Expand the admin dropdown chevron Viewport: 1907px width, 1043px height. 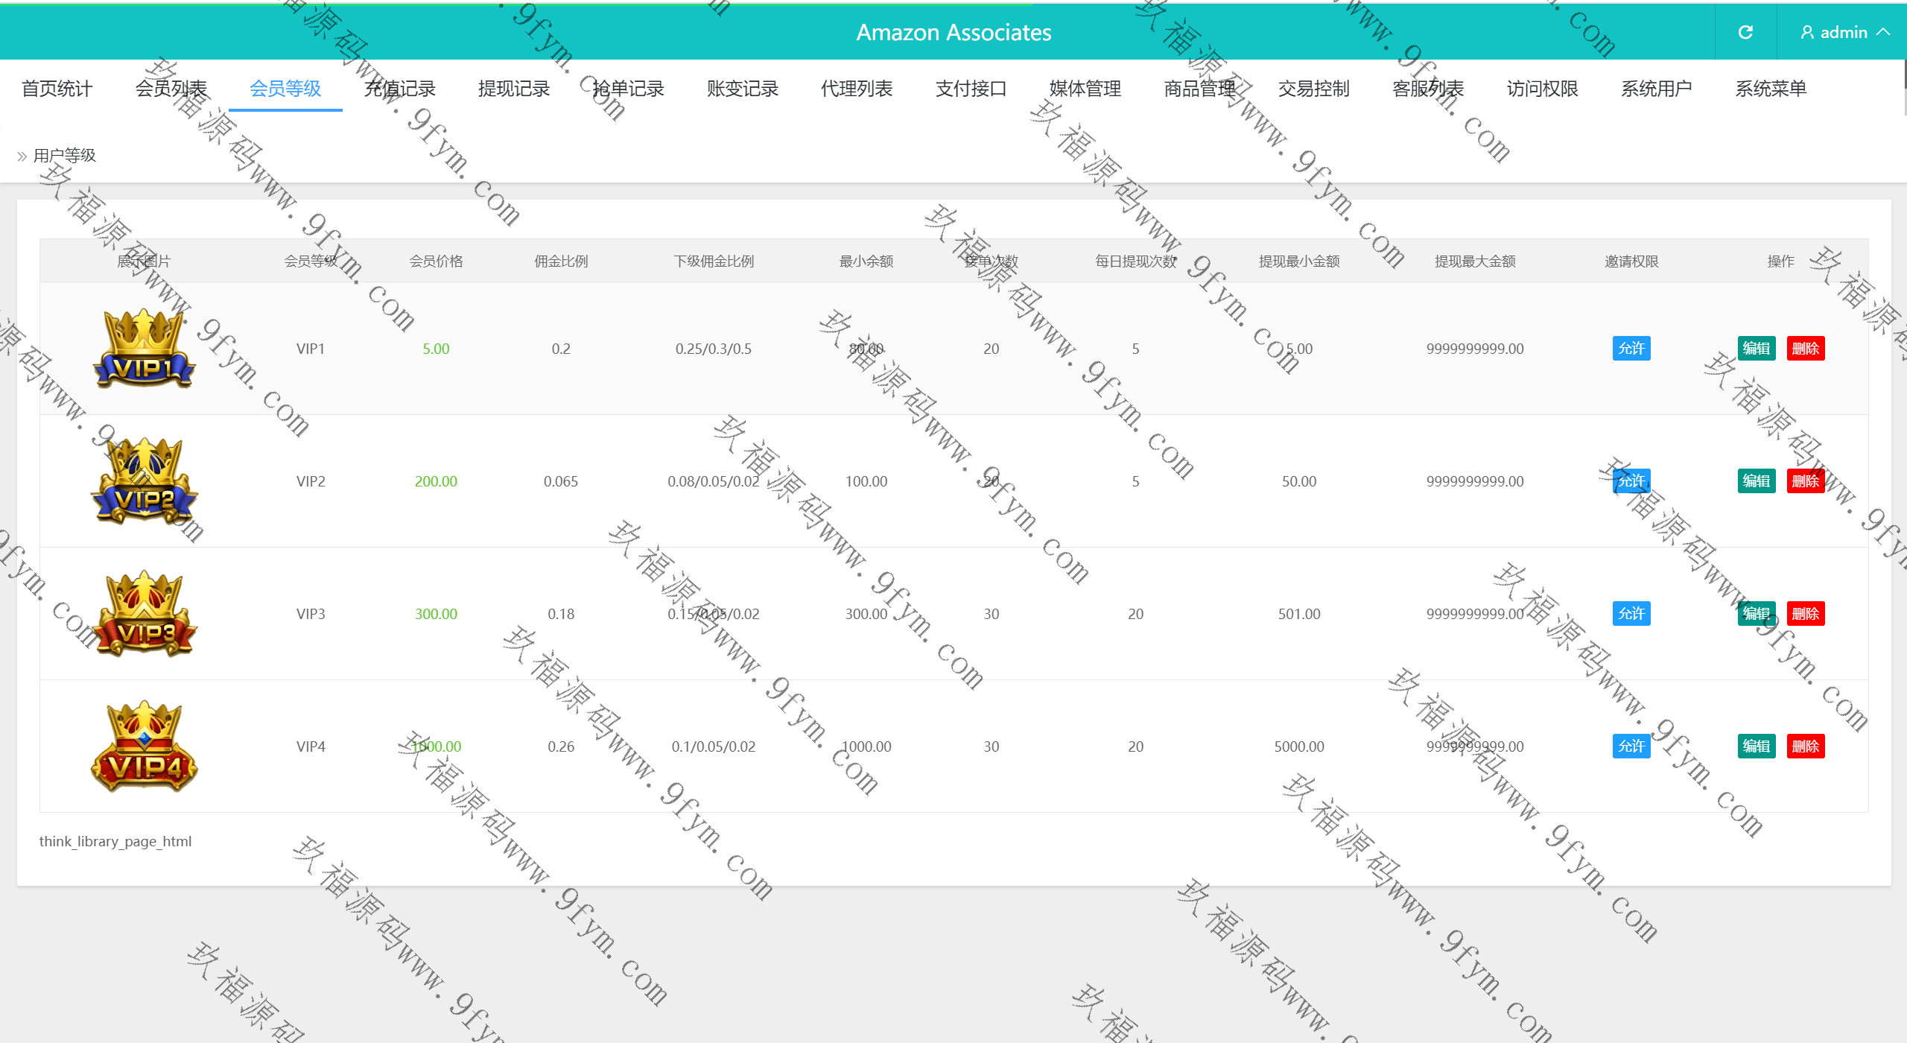coord(1884,32)
